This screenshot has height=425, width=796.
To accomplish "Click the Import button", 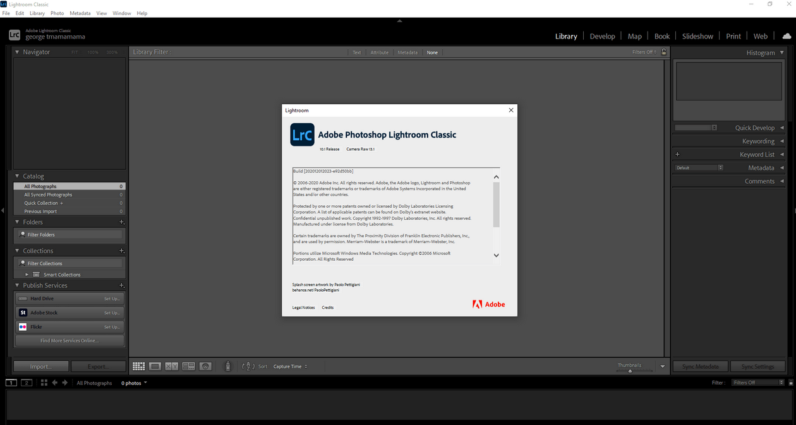I will pyautogui.click(x=40, y=366).
